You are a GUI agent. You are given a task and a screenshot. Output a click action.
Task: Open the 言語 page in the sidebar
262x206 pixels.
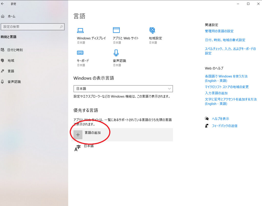(x=11, y=71)
